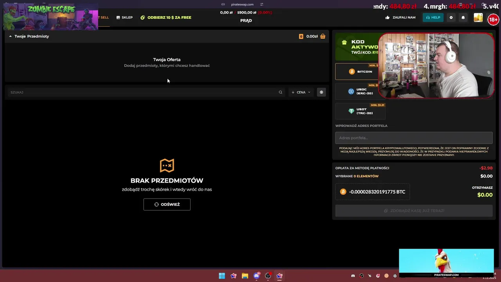Viewport: 501px width, 282px height.
Task: Open the active browser icon in taskbar
Action: tap(279, 276)
